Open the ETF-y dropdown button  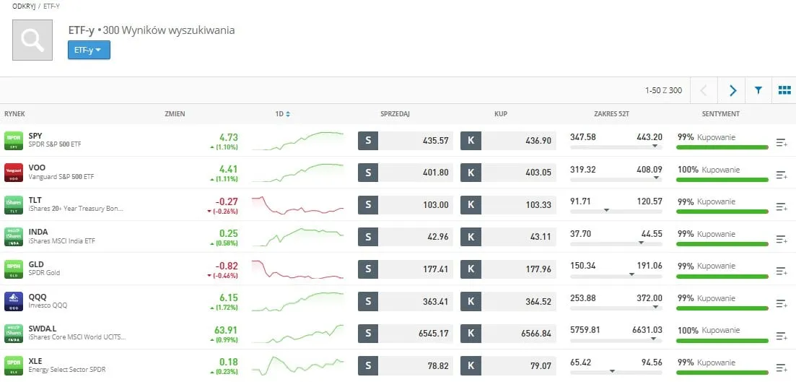pos(89,51)
